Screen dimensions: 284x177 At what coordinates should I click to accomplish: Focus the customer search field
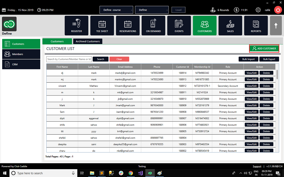coord(69,59)
